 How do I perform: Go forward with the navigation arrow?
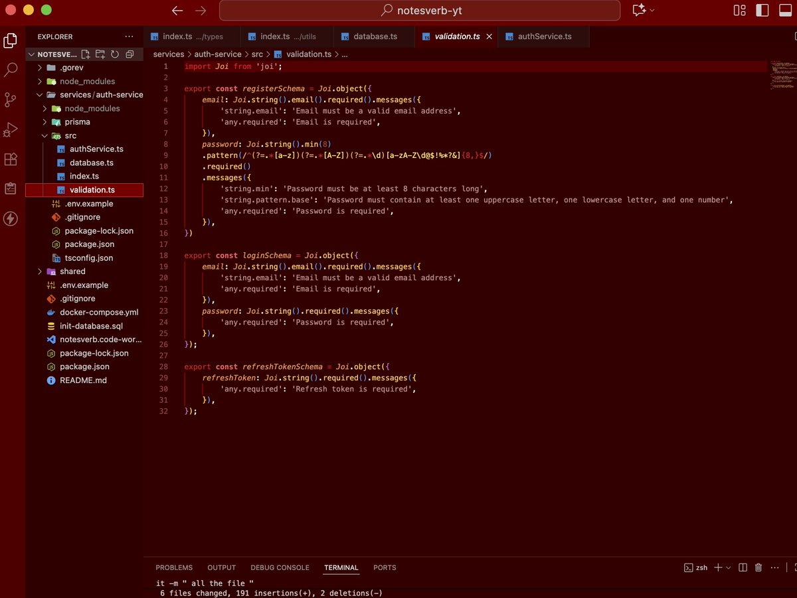tap(201, 11)
